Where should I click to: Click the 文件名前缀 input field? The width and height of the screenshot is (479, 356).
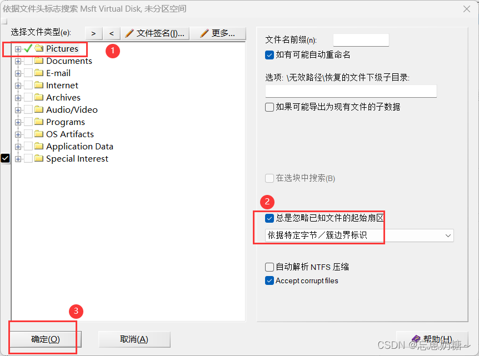point(361,40)
